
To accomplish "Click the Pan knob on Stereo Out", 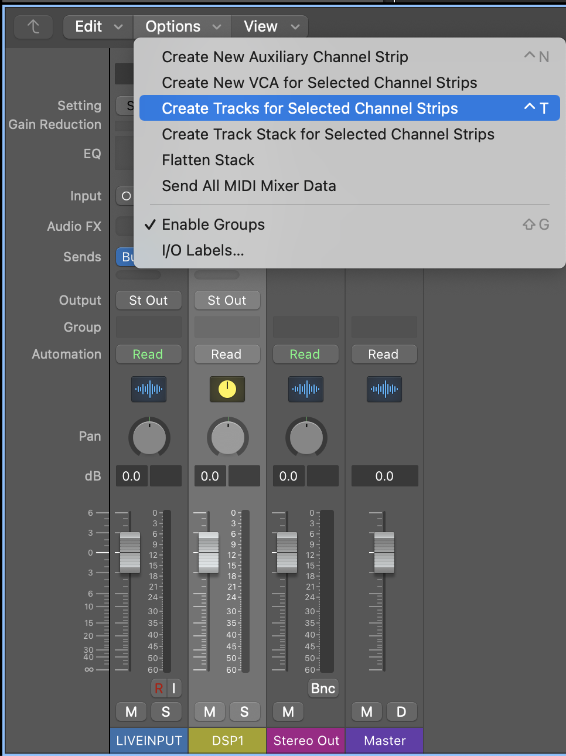I will [x=306, y=437].
